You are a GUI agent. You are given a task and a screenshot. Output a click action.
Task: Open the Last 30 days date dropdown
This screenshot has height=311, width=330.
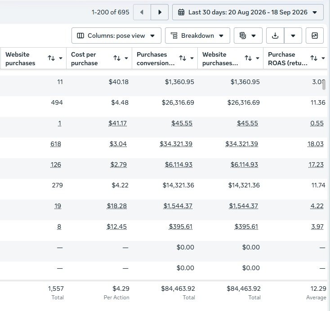click(x=248, y=12)
